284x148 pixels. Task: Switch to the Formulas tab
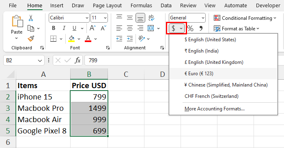click(x=141, y=6)
